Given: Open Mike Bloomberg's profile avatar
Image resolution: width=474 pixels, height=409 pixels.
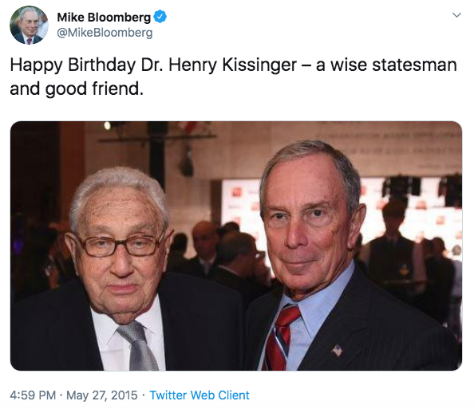Looking at the screenshot, I should tap(29, 25).
